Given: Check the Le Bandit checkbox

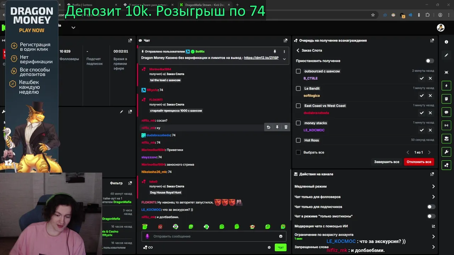Looking at the screenshot, I should [x=298, y=89].
